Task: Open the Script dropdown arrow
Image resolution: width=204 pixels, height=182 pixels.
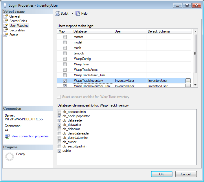Action: 72,14
